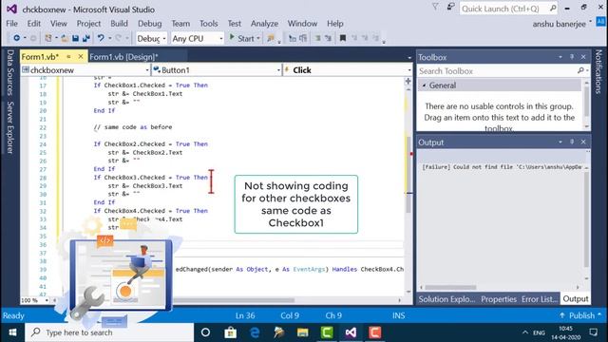608x342 pixels.
Task: Click the Redo arrow icon in the toolbar
Action: coord(118,38)
